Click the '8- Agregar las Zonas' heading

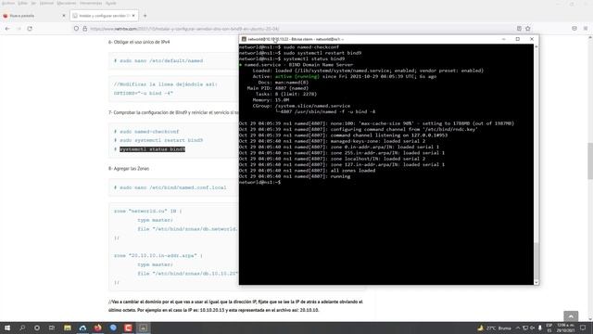(129, 169)
